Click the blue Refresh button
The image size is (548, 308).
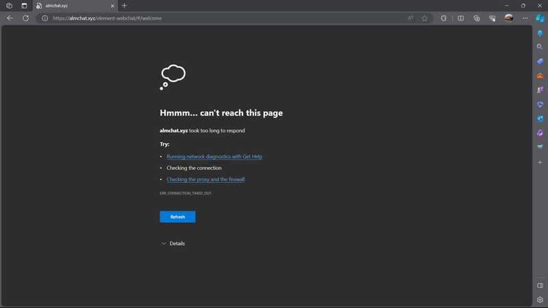pyautogui.click(x=177, y=217)
